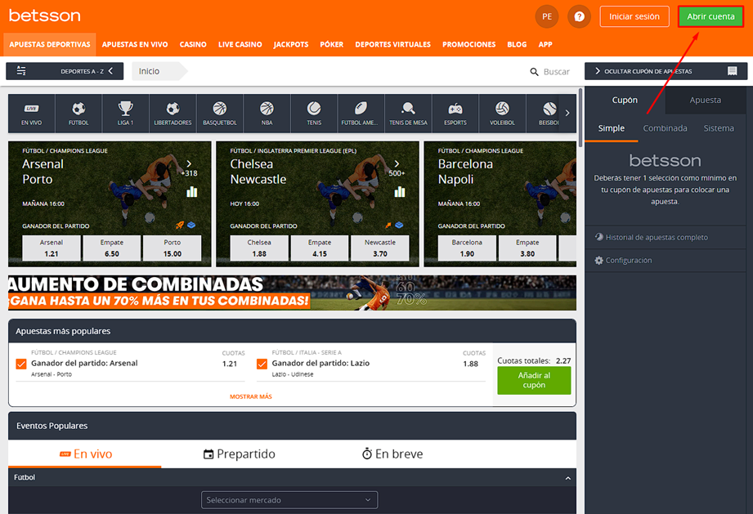Select the Basquetbol sport icon
The width and height of the screenshot is (753, 514).
click(x=219, y=113)
